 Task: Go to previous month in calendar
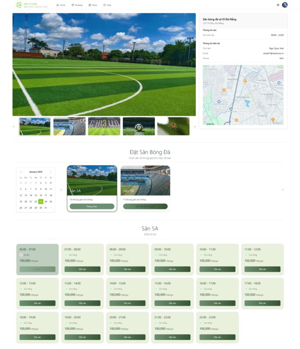21,172
